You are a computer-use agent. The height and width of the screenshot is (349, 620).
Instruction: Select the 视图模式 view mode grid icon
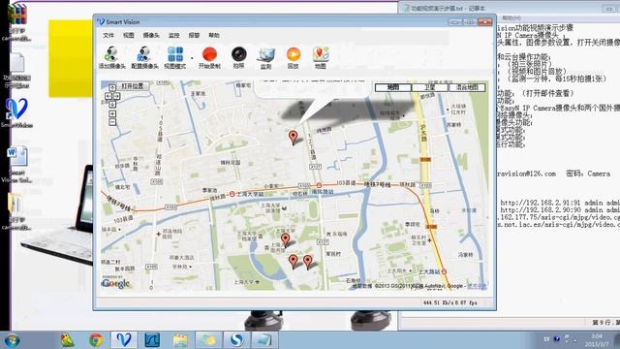coord(174,57)
